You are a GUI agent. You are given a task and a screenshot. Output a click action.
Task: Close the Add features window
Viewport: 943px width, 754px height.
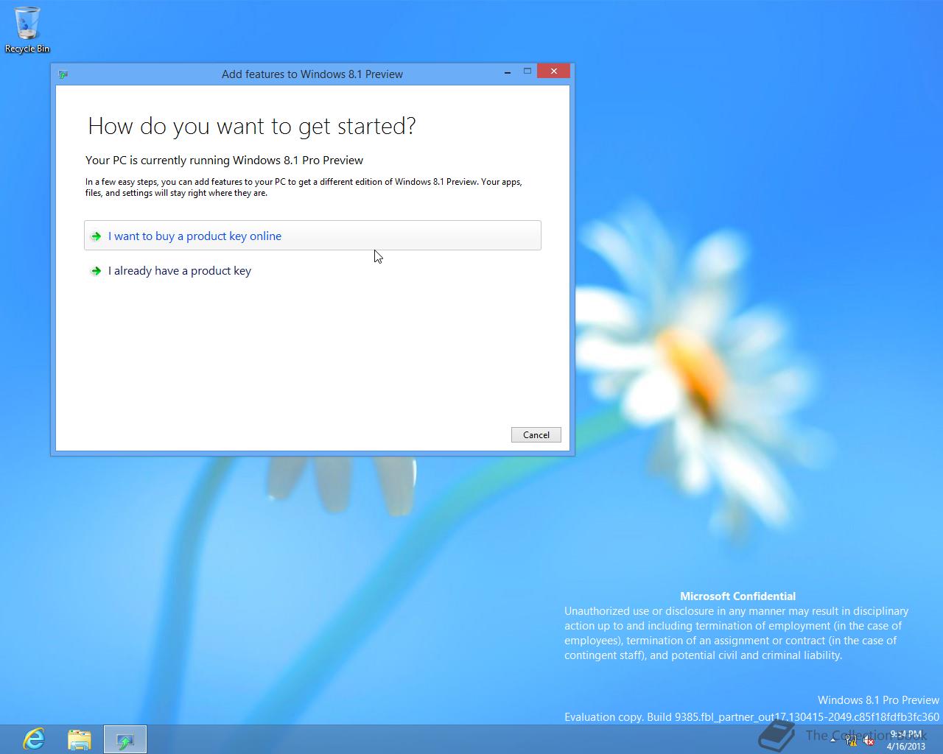tap(553, 71)
